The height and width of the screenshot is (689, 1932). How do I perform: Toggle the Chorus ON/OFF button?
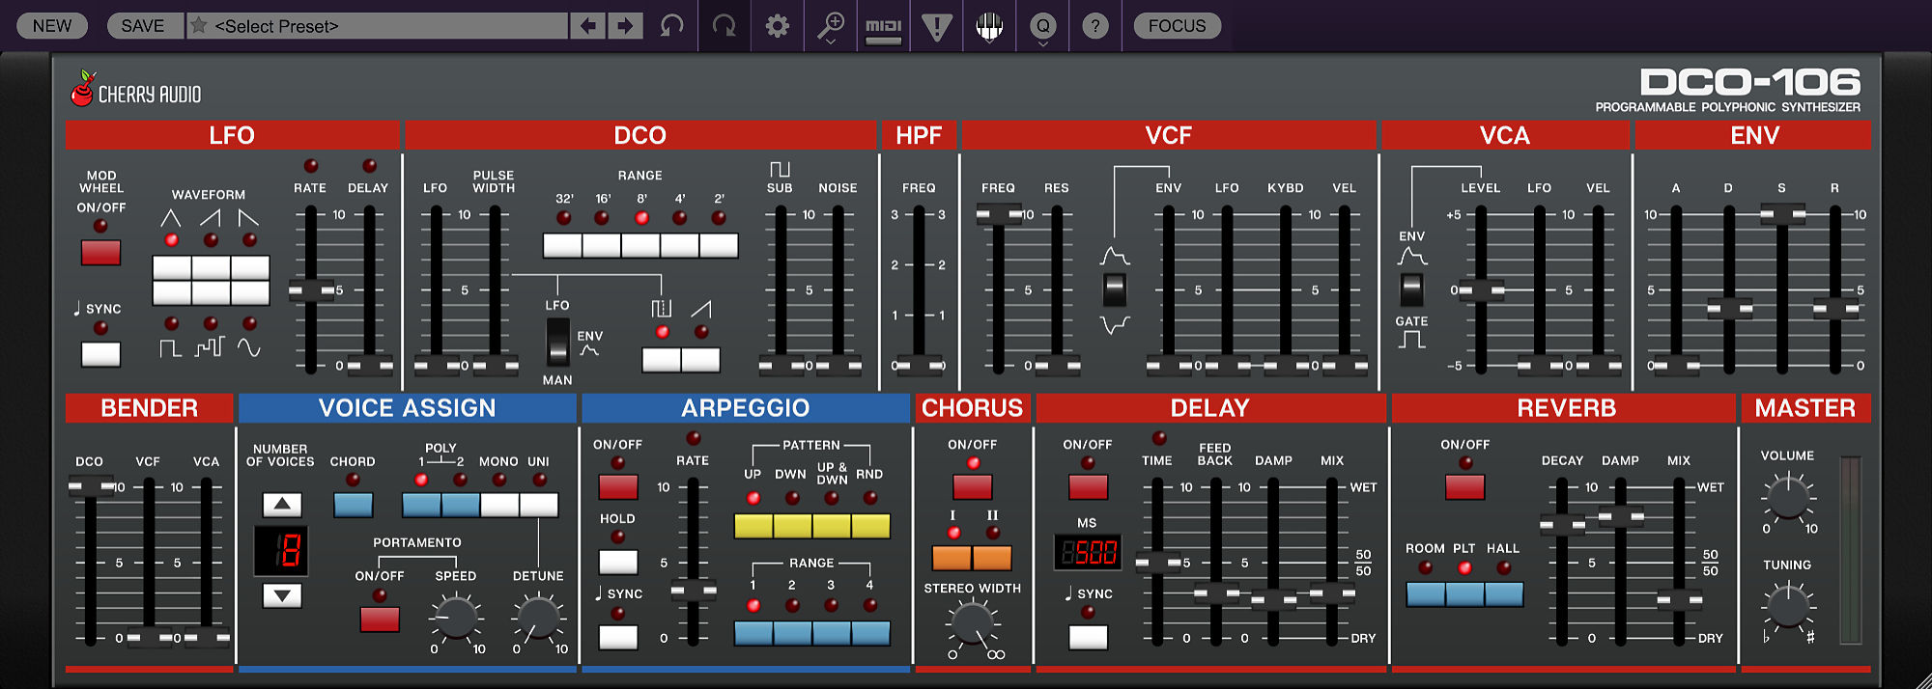click(x=972, y=486)
